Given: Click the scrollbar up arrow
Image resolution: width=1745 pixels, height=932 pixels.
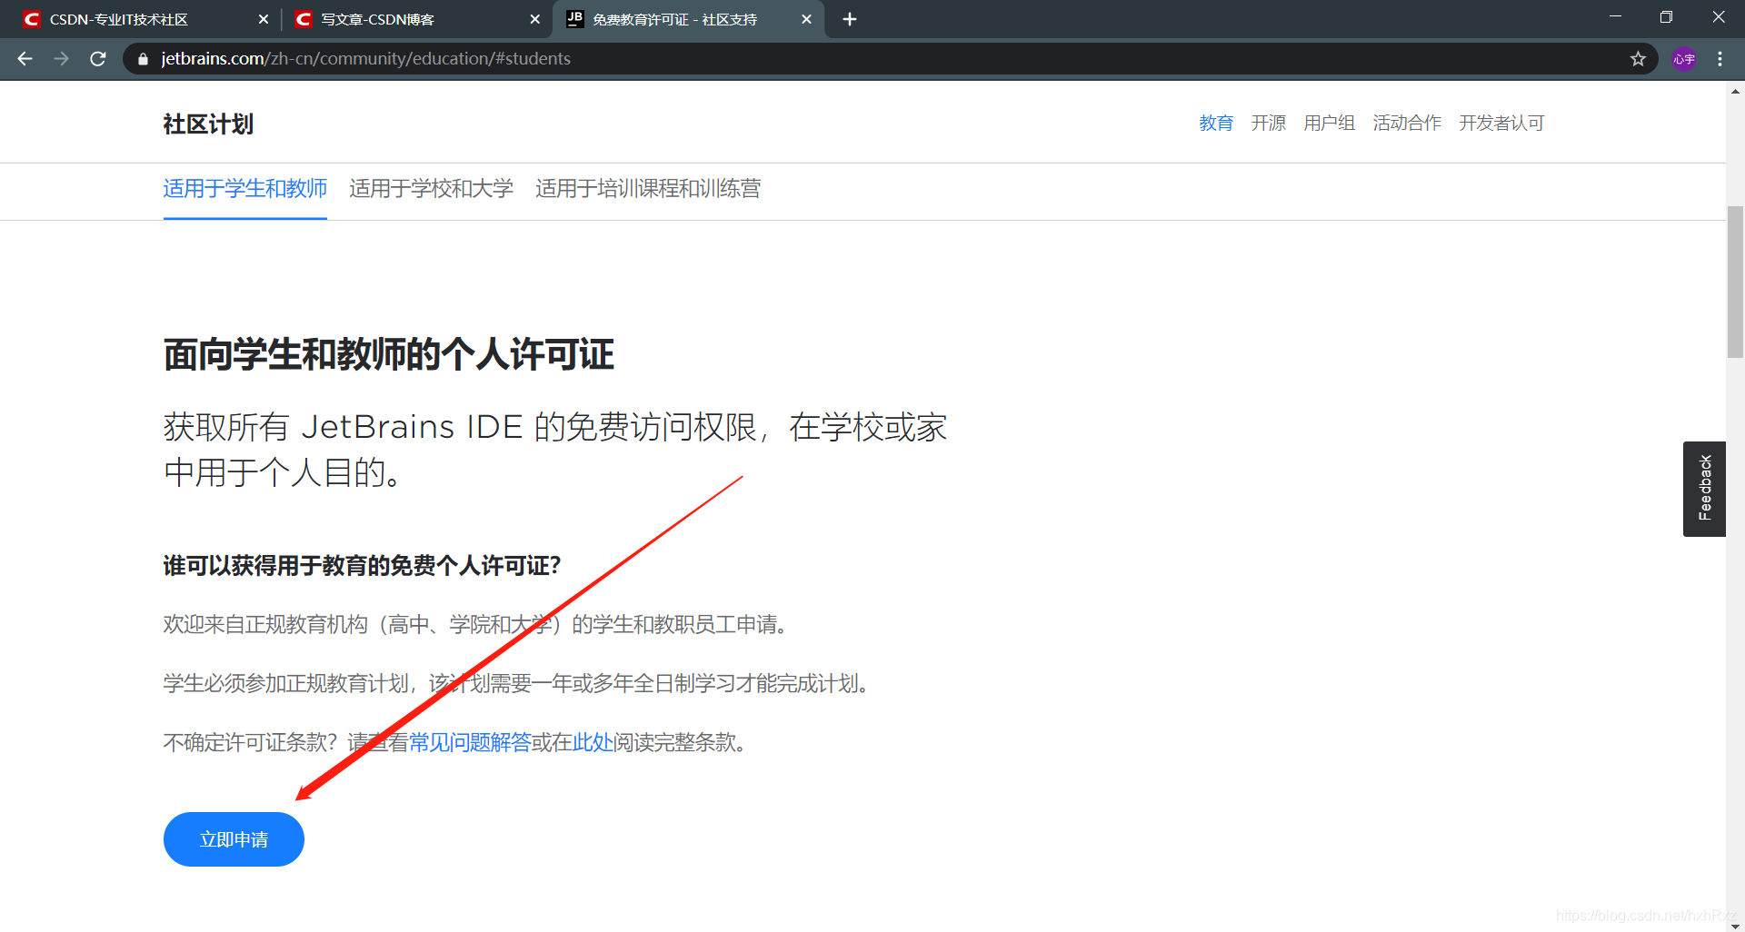Looking at the screenshot, I should pos(1735,91).
